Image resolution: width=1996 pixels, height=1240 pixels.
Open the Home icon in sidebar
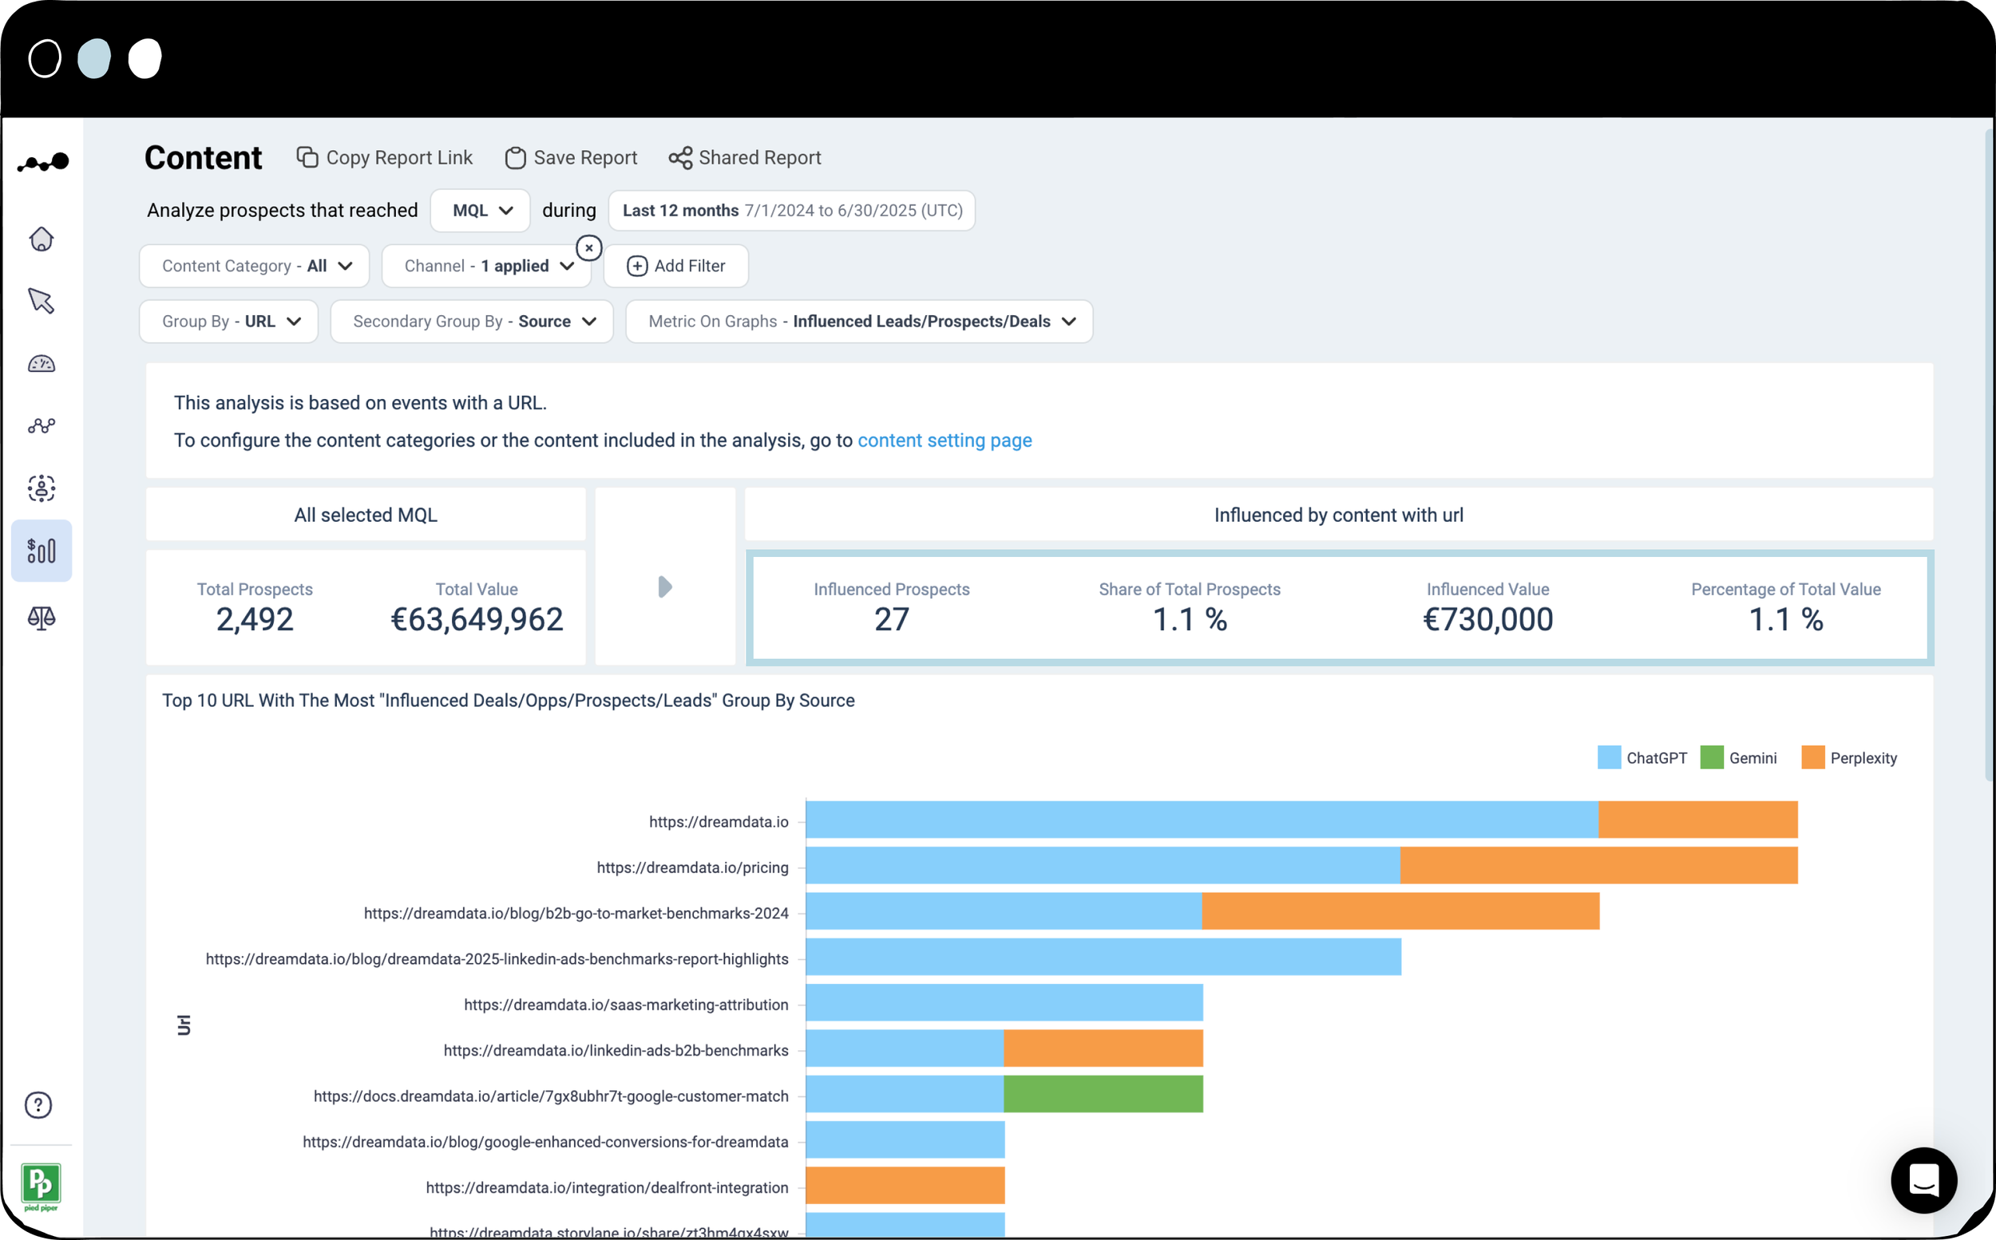(41, 239)
